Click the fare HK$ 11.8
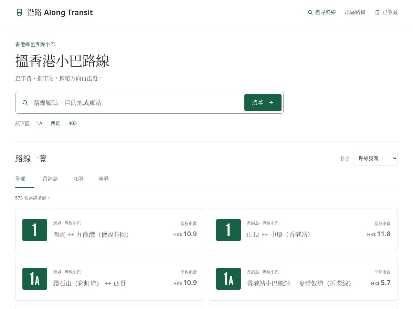 [x=379, y=234]
